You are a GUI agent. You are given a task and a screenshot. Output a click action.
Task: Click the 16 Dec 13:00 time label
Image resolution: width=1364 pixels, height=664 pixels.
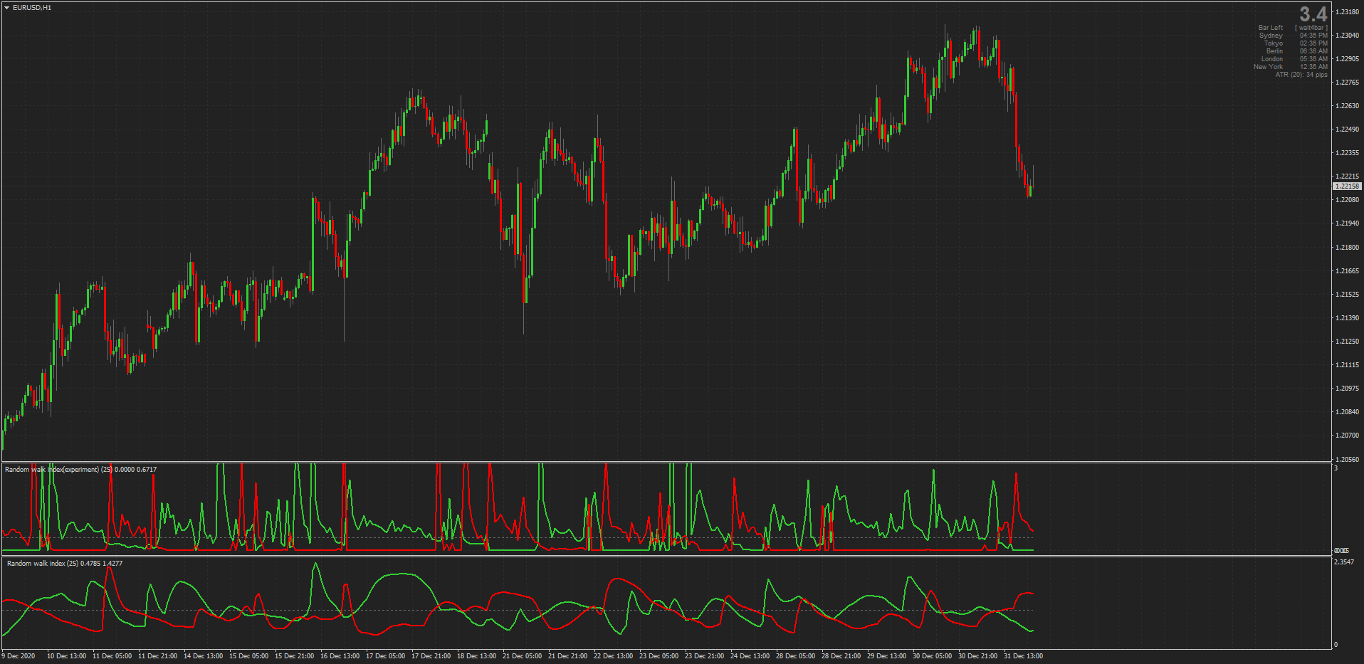tap(340, 656)
